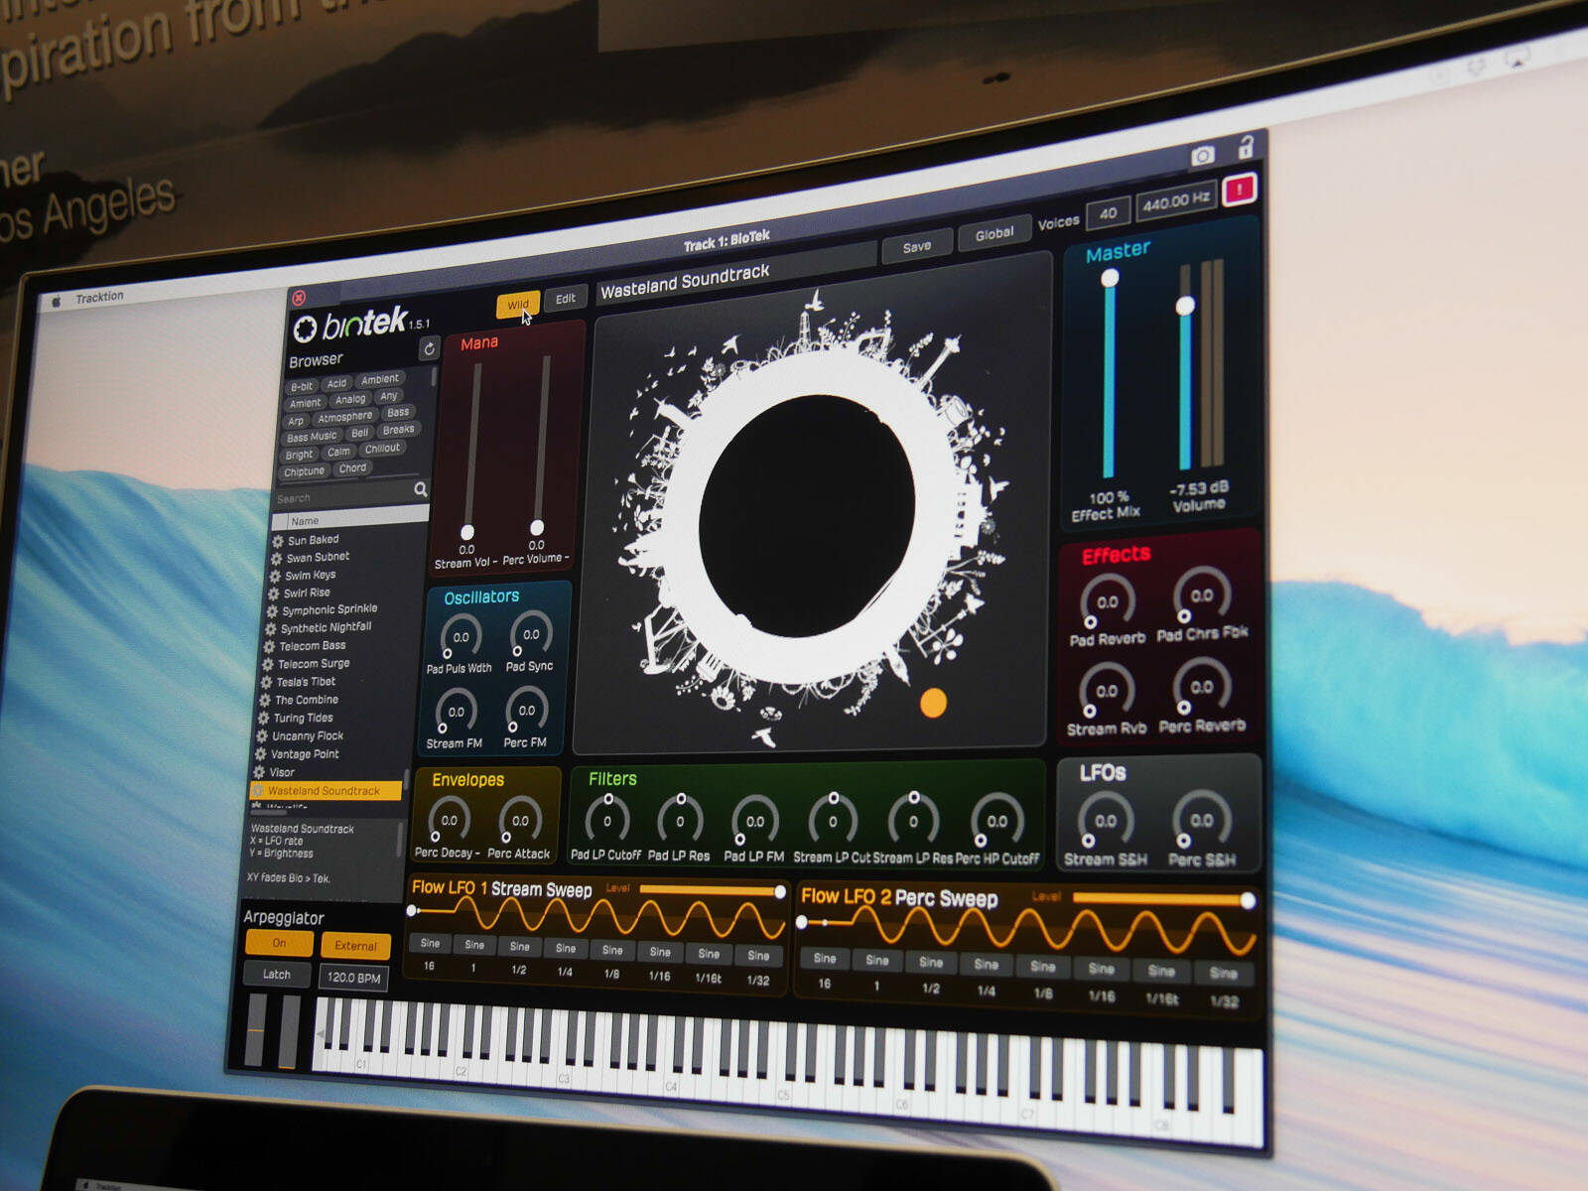Open last Sine shape dropdown in Flow LFO 1

758,956
